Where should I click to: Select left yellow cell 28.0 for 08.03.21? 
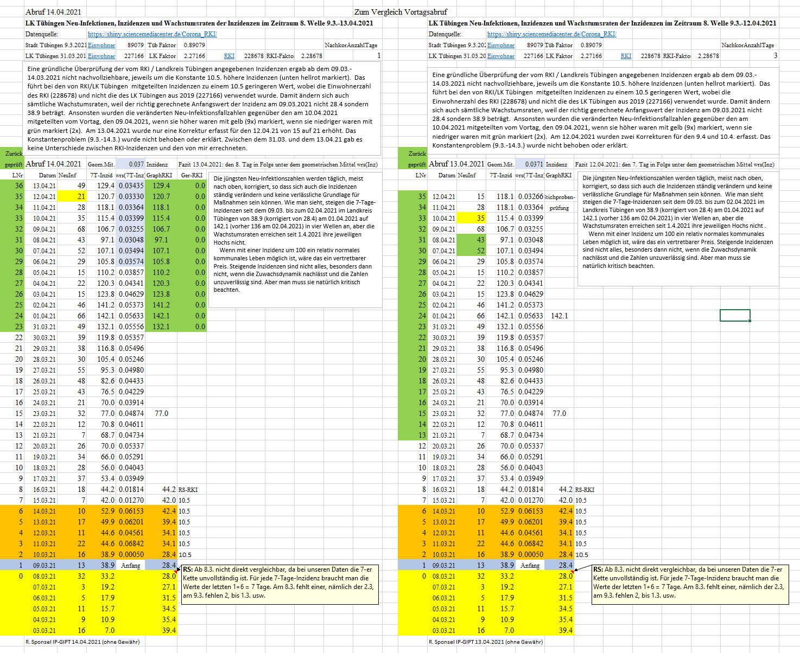pyautogui.click(x=161, y=576)
